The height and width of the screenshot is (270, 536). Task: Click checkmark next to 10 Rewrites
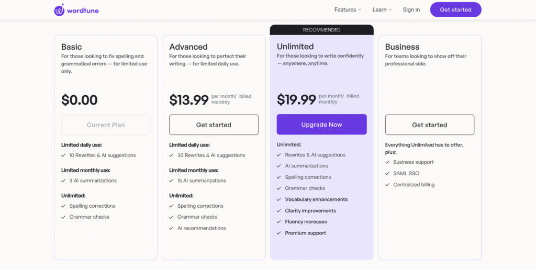pyautogui.click(x=64, y=155)
